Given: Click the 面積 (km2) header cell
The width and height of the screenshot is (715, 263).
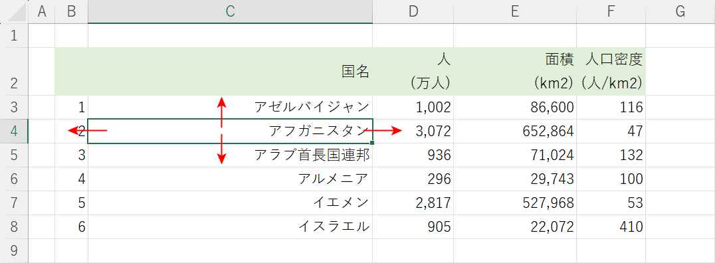Looking at the screenshot, I should point(515,71).
